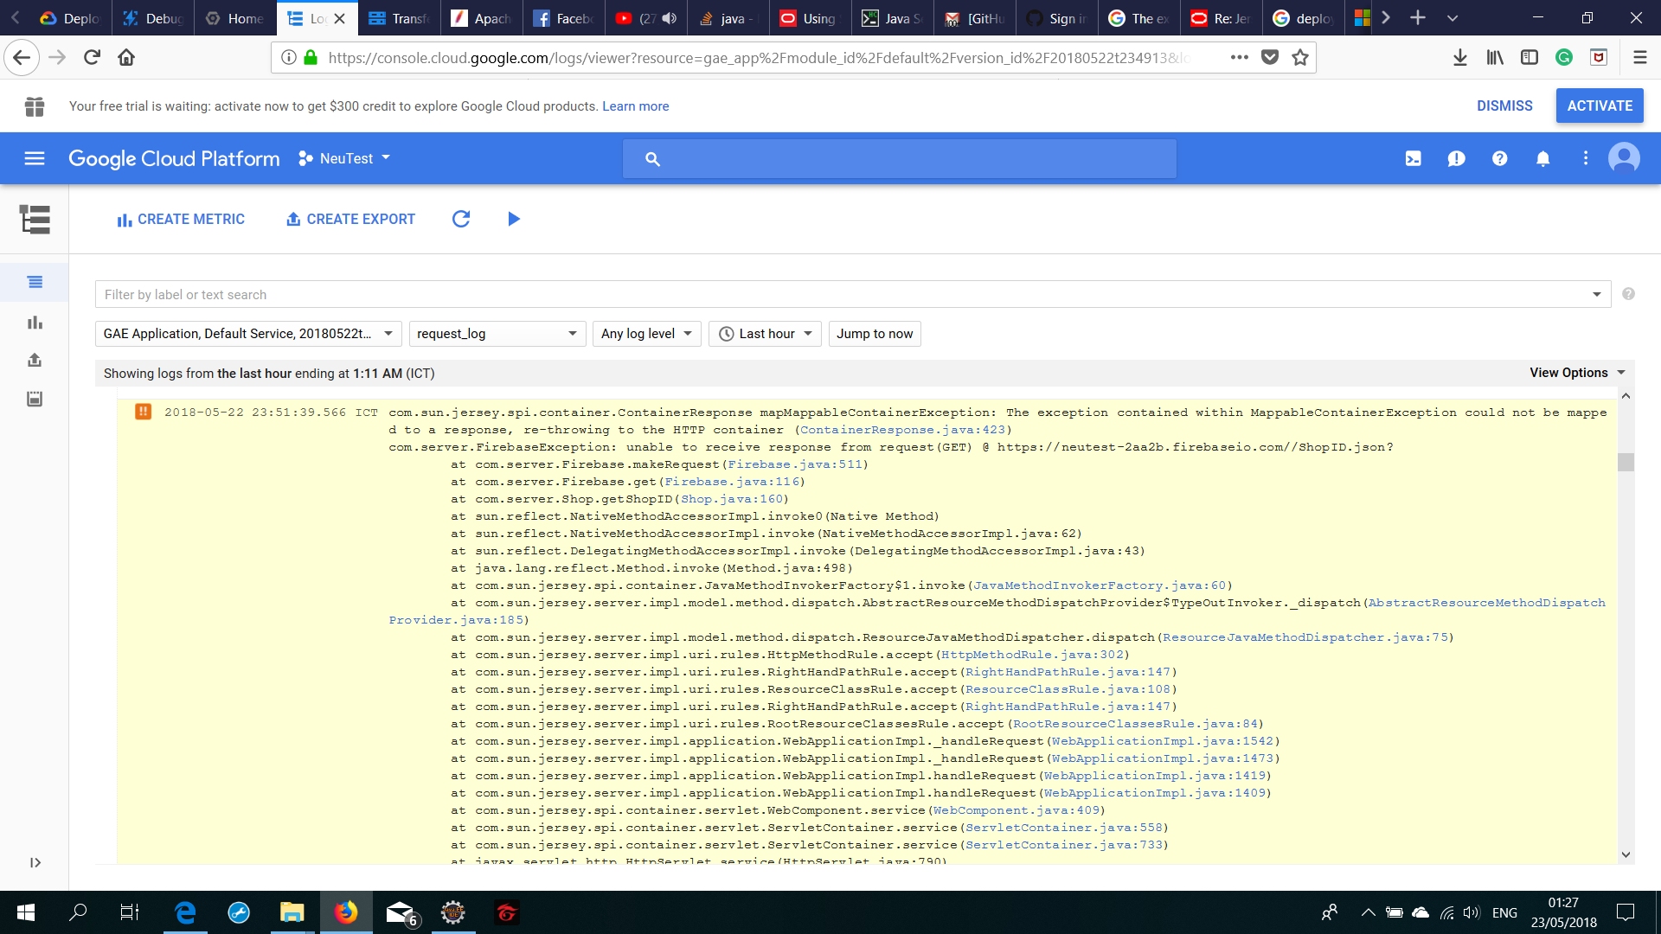Image resolution: width=1661 pixels, height=934 pixels.
Task: Click the Jump to now button
Action: [x=875, y=333]
